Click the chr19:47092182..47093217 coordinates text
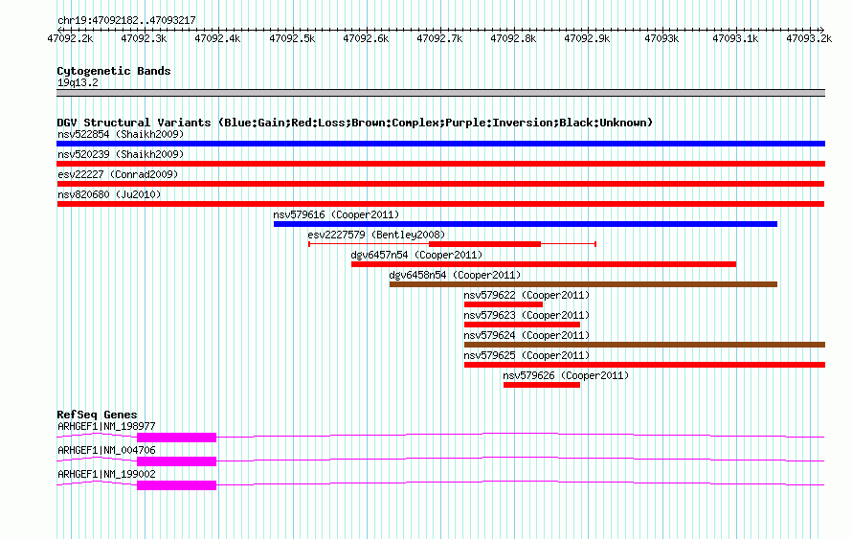 (126, 20)
